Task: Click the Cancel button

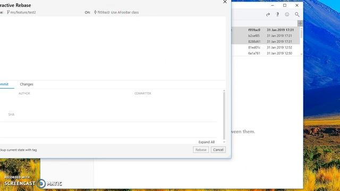Action: point(218,150)
